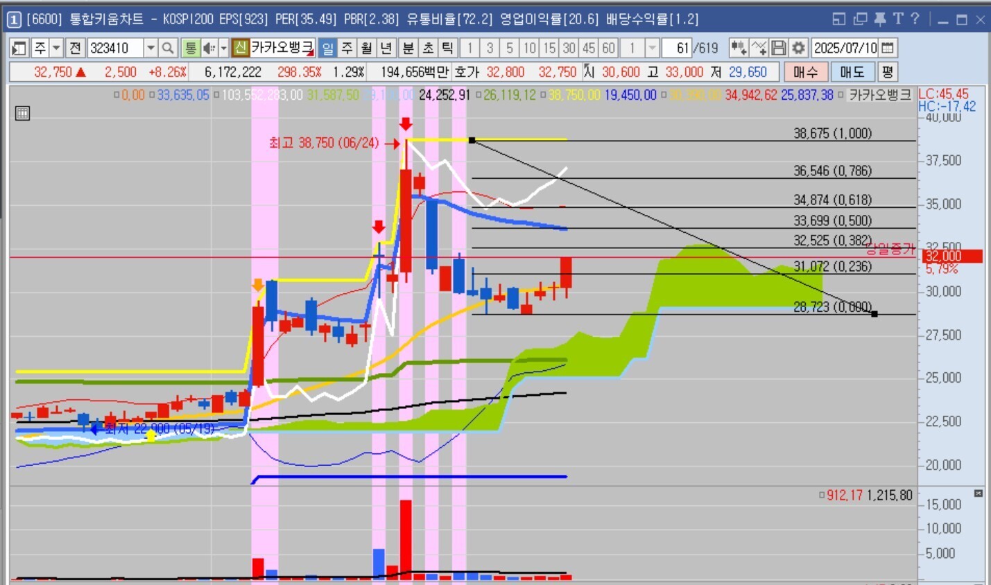Open the stock code search magnifier
The image size is (991, 585).
tap(168, 48)
